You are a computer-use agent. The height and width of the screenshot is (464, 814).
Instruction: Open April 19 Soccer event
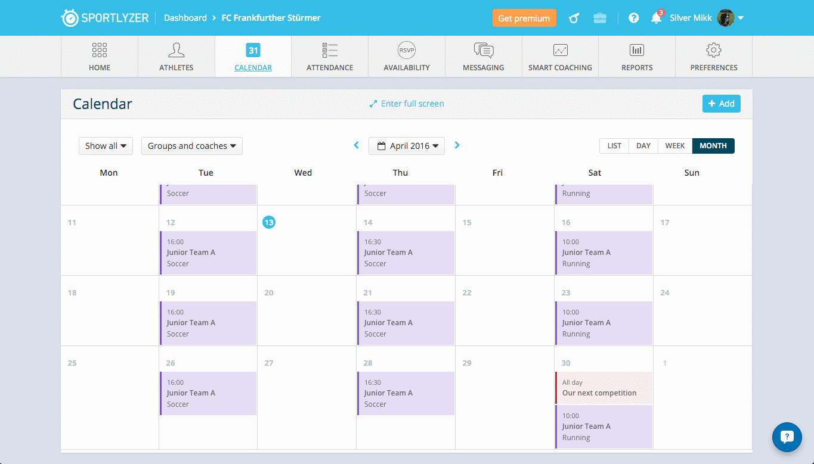pos(208,323)
